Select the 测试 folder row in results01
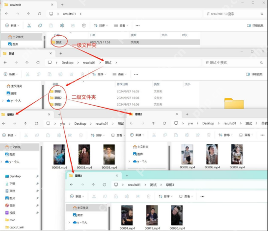The height and width of the screenshot is (231, 268). (125, 42)
